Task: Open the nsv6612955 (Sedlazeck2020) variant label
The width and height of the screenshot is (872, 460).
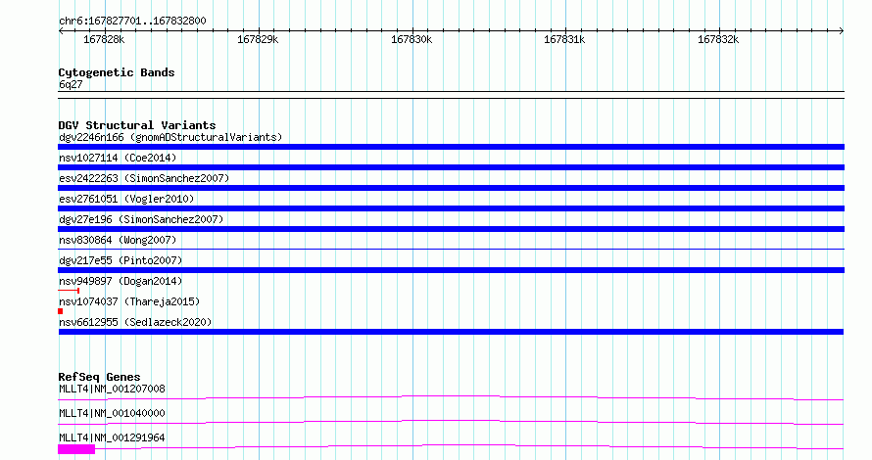Action: [135, 322]
